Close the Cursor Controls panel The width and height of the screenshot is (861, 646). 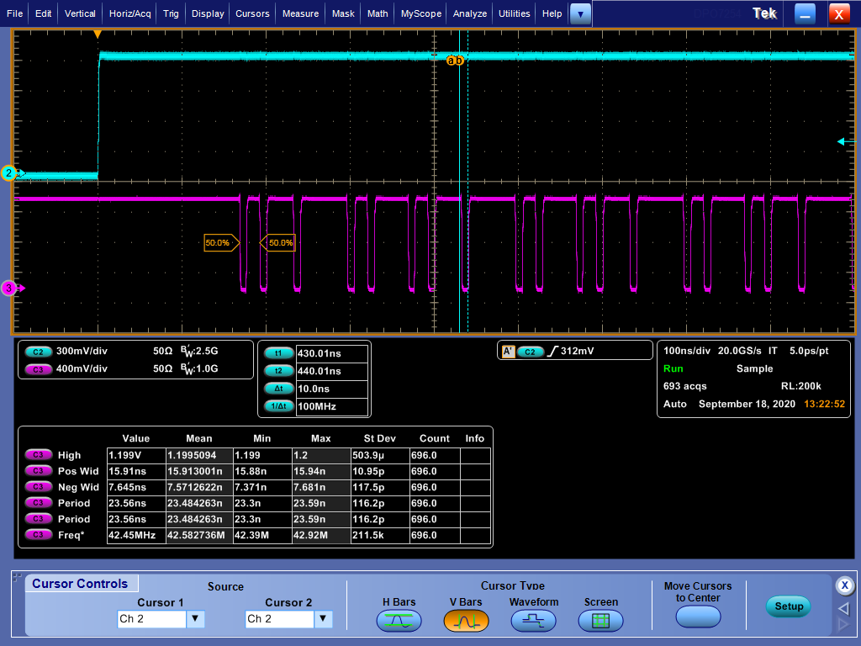click(x=844, y=585)
